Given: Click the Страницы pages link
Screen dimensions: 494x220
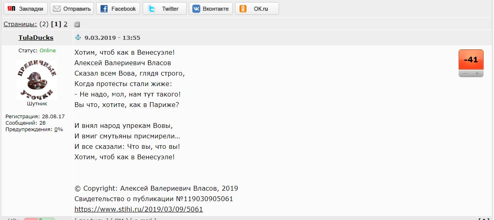Looking at the screenshot, I should tap(20, 24).
